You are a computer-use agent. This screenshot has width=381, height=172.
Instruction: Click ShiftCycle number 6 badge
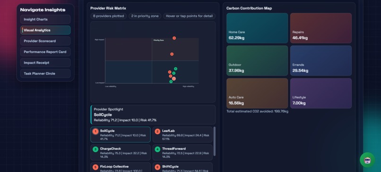coord(157,167)
